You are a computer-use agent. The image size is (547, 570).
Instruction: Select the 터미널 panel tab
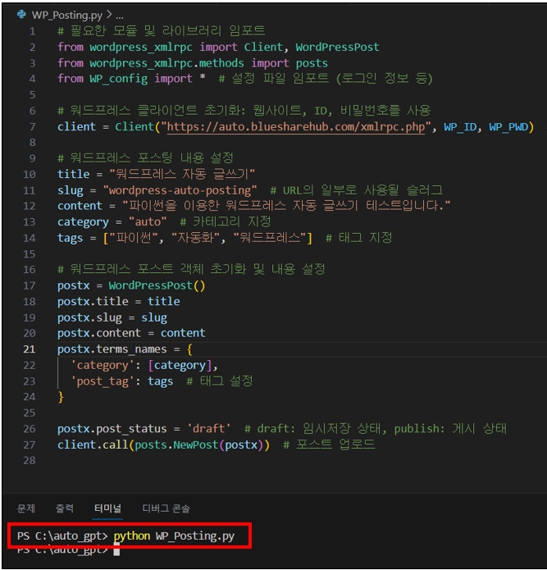pos(108,508)
